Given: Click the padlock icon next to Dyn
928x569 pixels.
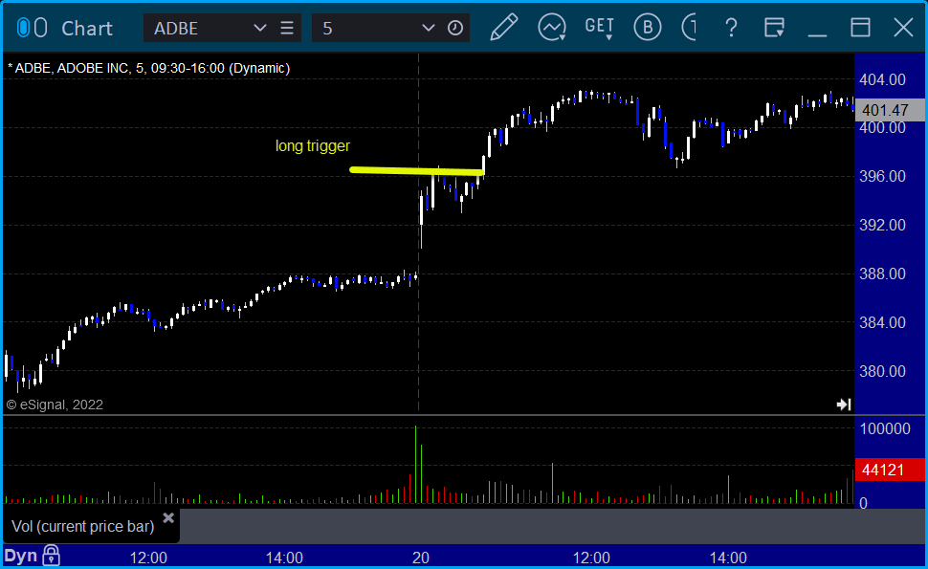Looking at the screenshot, I should (x=51, y=556).
